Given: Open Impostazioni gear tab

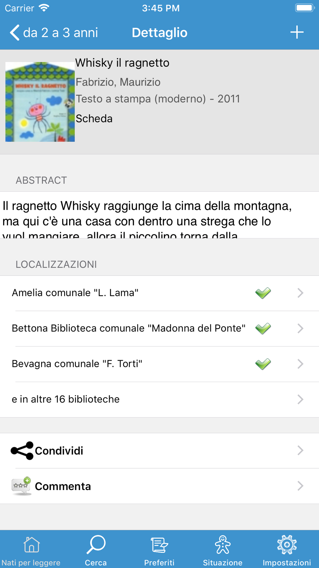Looking at the screenshot, I should click(x=287, y=549).
